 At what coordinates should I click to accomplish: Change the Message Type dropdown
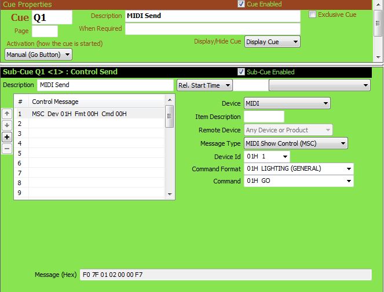(295, 143)
